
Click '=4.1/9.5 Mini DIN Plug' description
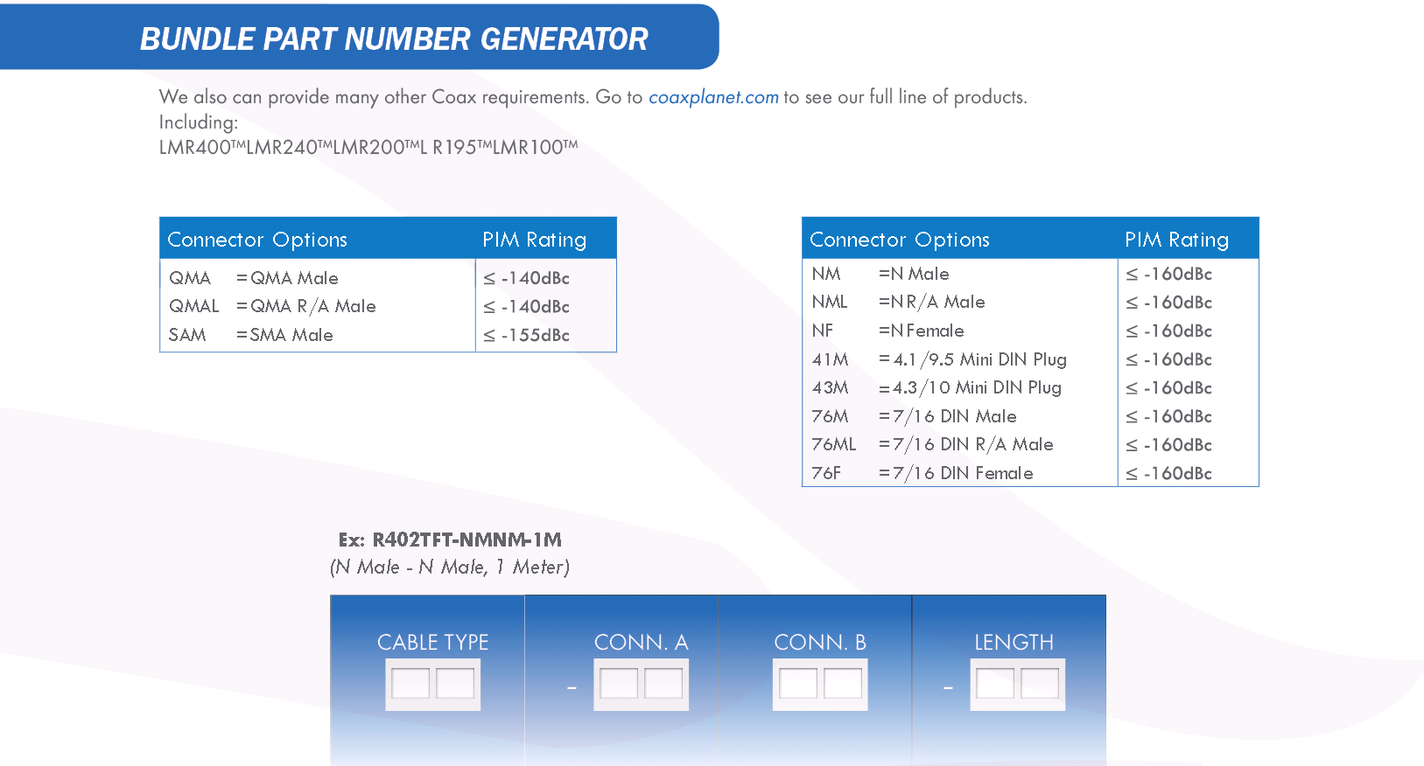[973, 359]
